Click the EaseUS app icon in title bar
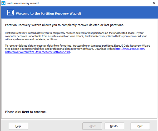158x131 pixels. (x=3, y=3)
